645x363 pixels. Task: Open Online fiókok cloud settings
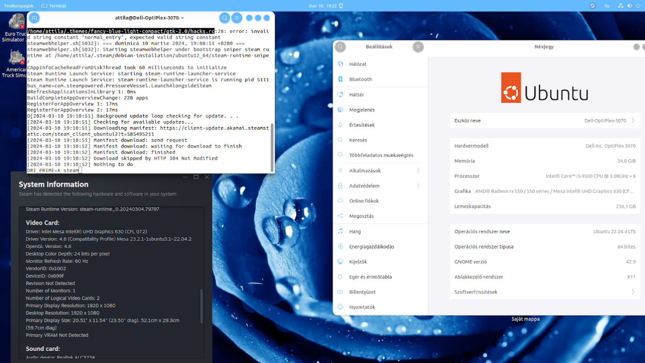tap(380, 201)
